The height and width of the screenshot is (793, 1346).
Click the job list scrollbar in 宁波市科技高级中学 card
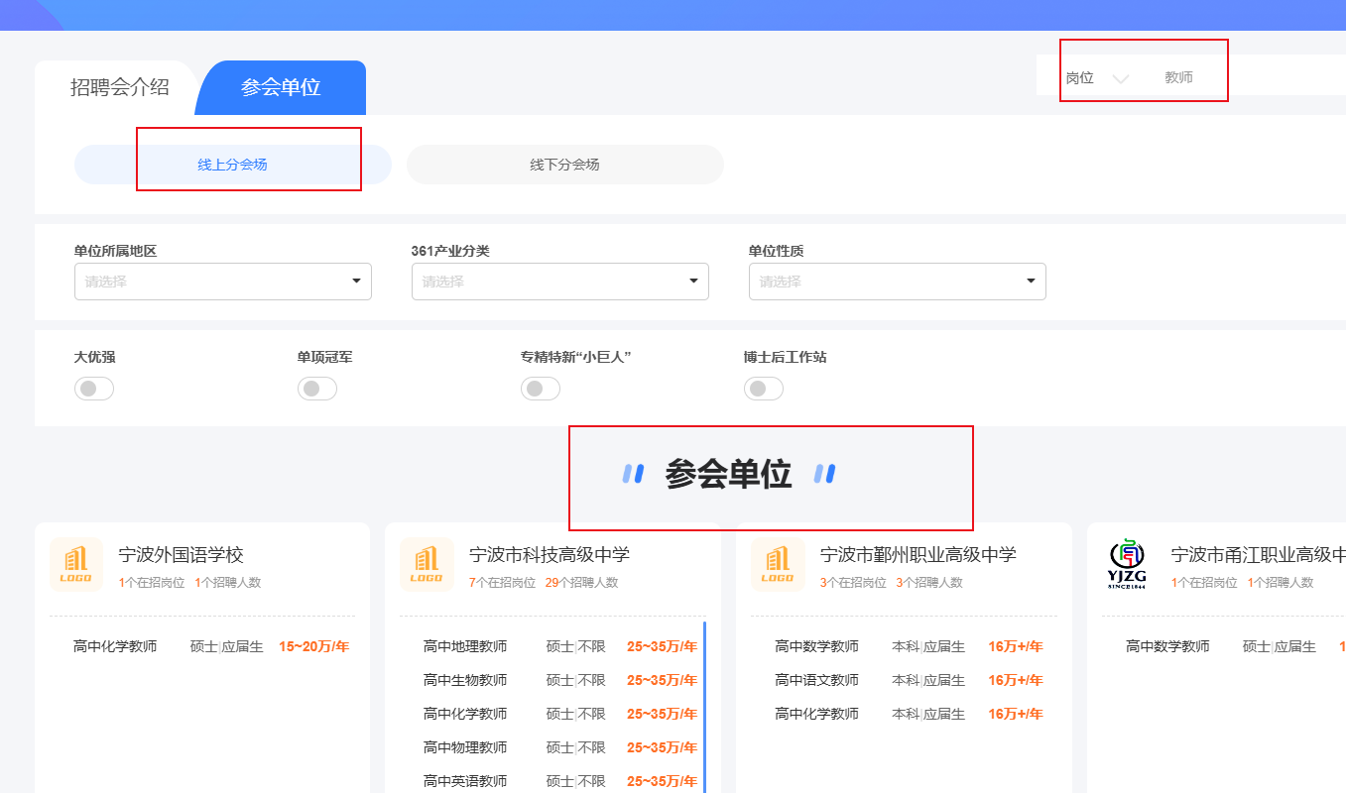(x=704, y=707)
